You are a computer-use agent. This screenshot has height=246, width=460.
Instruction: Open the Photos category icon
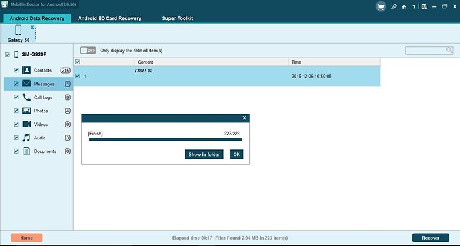27,111
